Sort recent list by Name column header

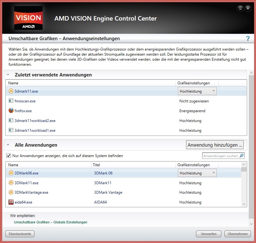[x=91, y=83]
